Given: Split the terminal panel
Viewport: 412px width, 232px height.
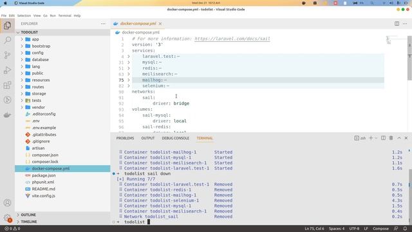Looking at the screenshot, I should tap(383, 138).
